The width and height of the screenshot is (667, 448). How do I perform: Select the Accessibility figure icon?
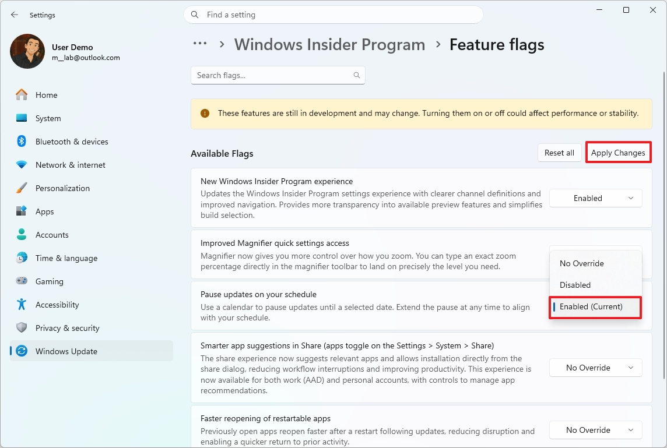[21, 304]
